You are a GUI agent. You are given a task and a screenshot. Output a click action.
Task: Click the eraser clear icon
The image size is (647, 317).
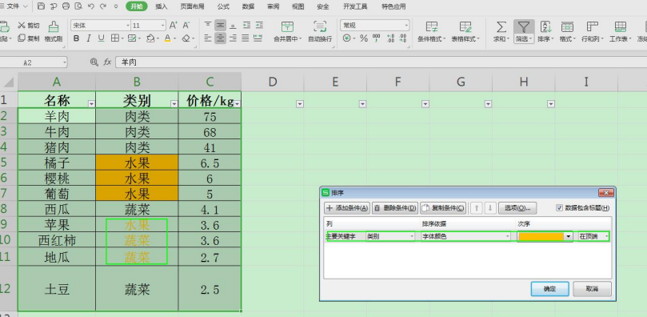pos(186,38)
